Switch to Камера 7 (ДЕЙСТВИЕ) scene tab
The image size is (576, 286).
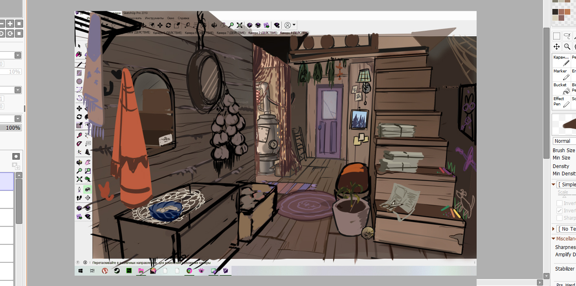(231, 33)
